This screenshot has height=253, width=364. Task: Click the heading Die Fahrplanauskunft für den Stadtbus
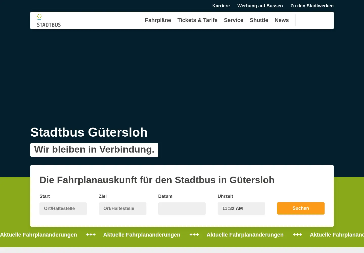[x=157, y=180]
